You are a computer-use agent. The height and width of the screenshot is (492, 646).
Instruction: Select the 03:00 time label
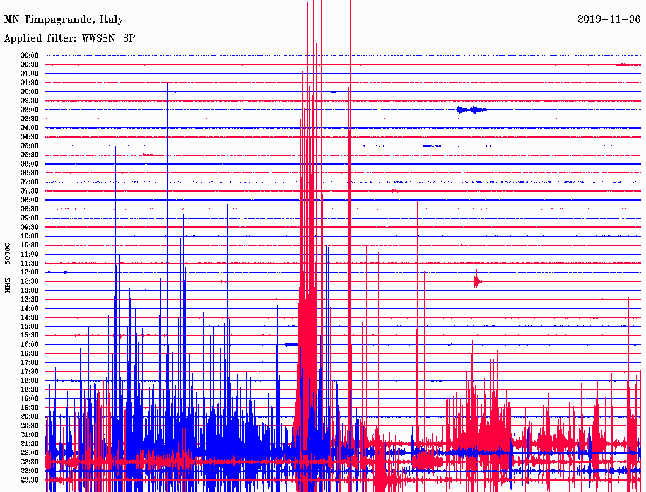pyautogui.click(x=30, y=110)
